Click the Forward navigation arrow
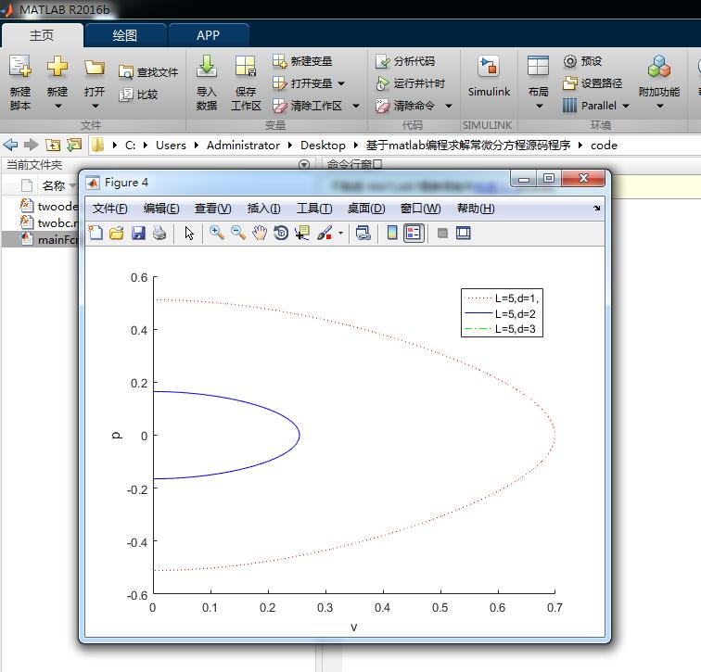The image size is (701, 672). click(x=31, y=145)
